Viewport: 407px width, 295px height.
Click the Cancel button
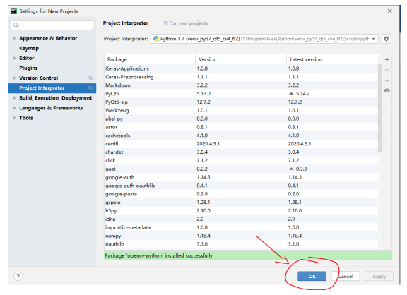(346, 277)
